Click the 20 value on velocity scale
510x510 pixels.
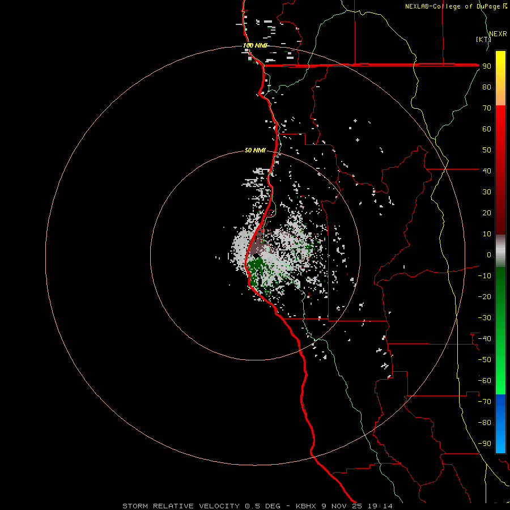(x=487, y=212)
